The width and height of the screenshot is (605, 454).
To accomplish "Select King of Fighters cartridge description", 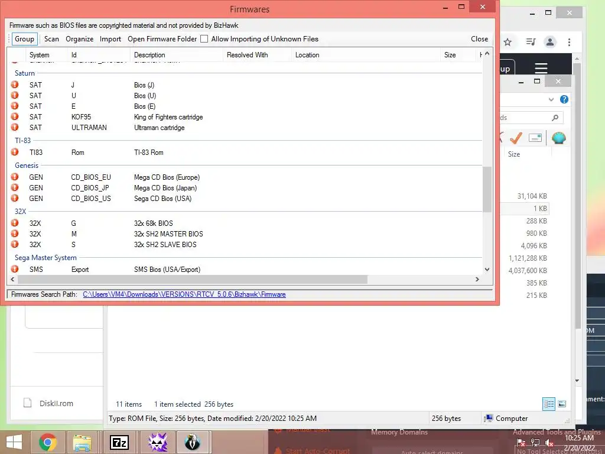I will (168, 117).
